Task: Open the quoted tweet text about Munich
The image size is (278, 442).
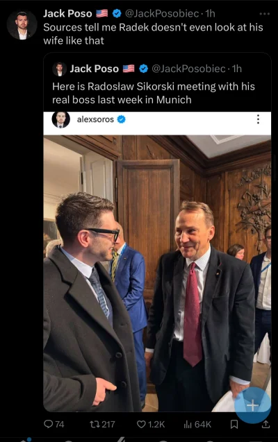Action: click(154, 93)
